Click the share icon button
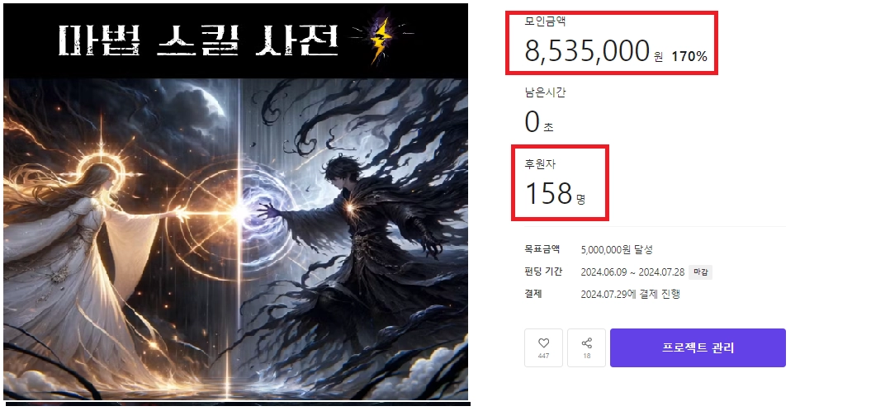The height and width of the screenshot is (411, 871). 587,343
